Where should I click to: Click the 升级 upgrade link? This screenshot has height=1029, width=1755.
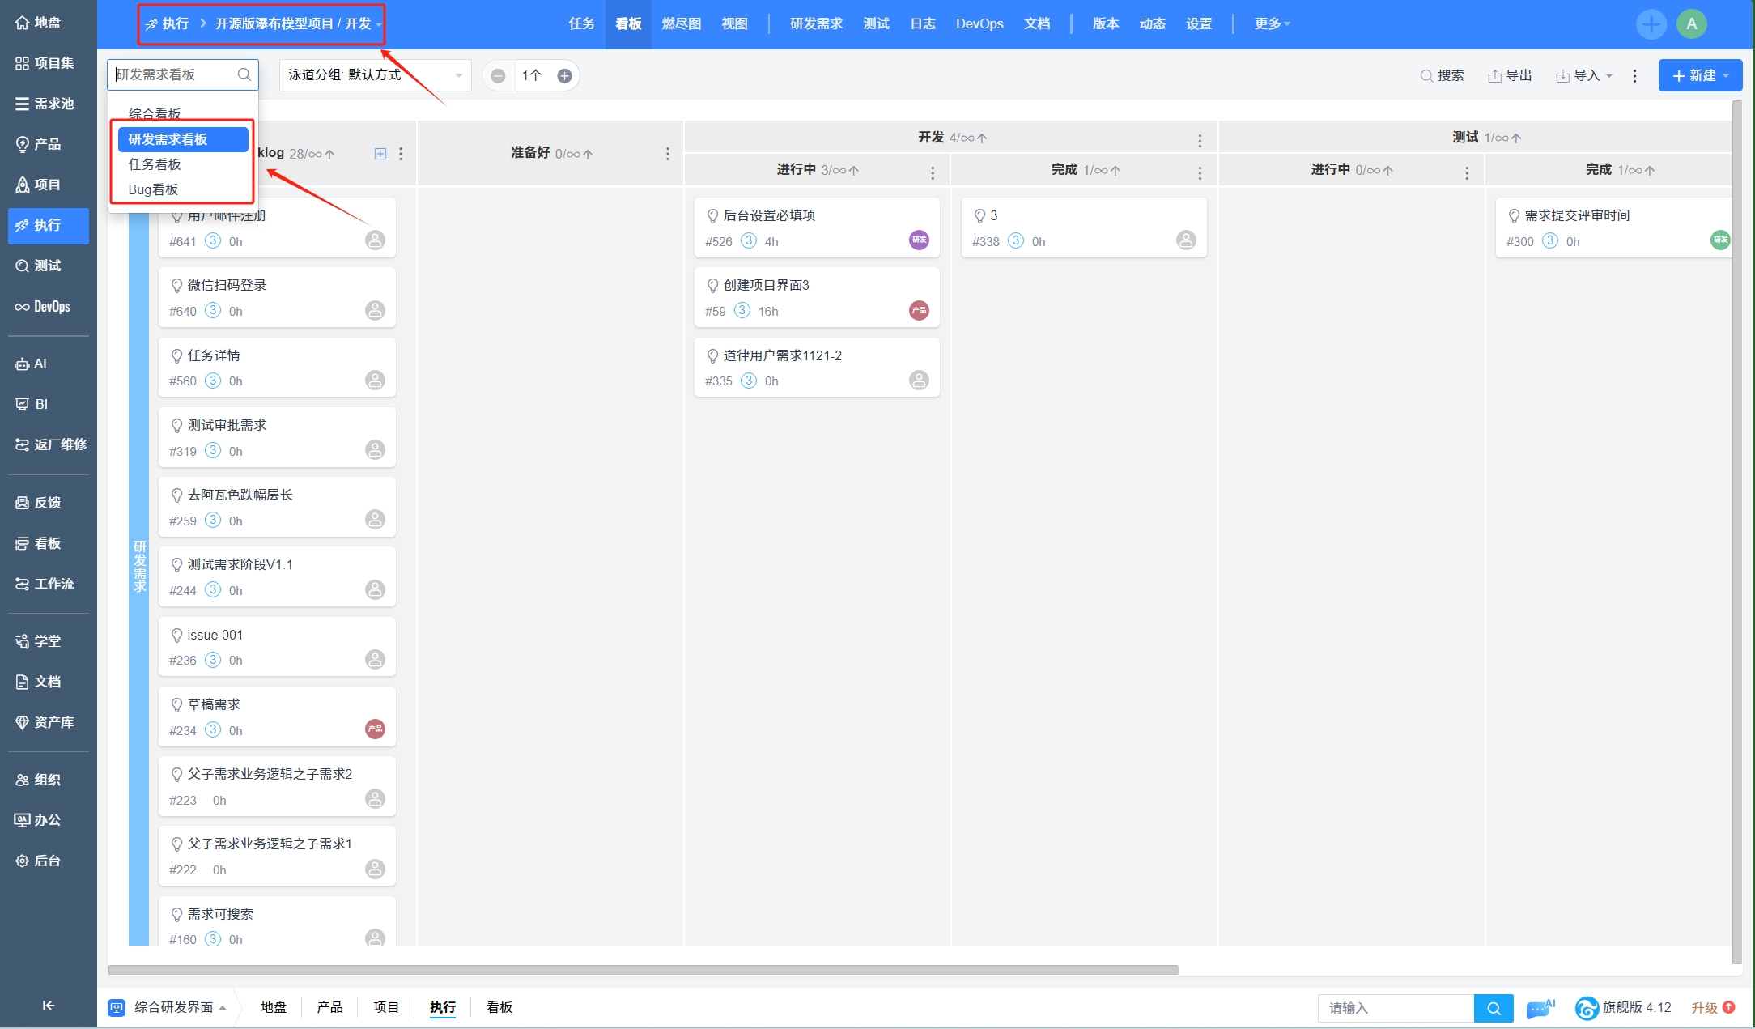point(1704,1007)
